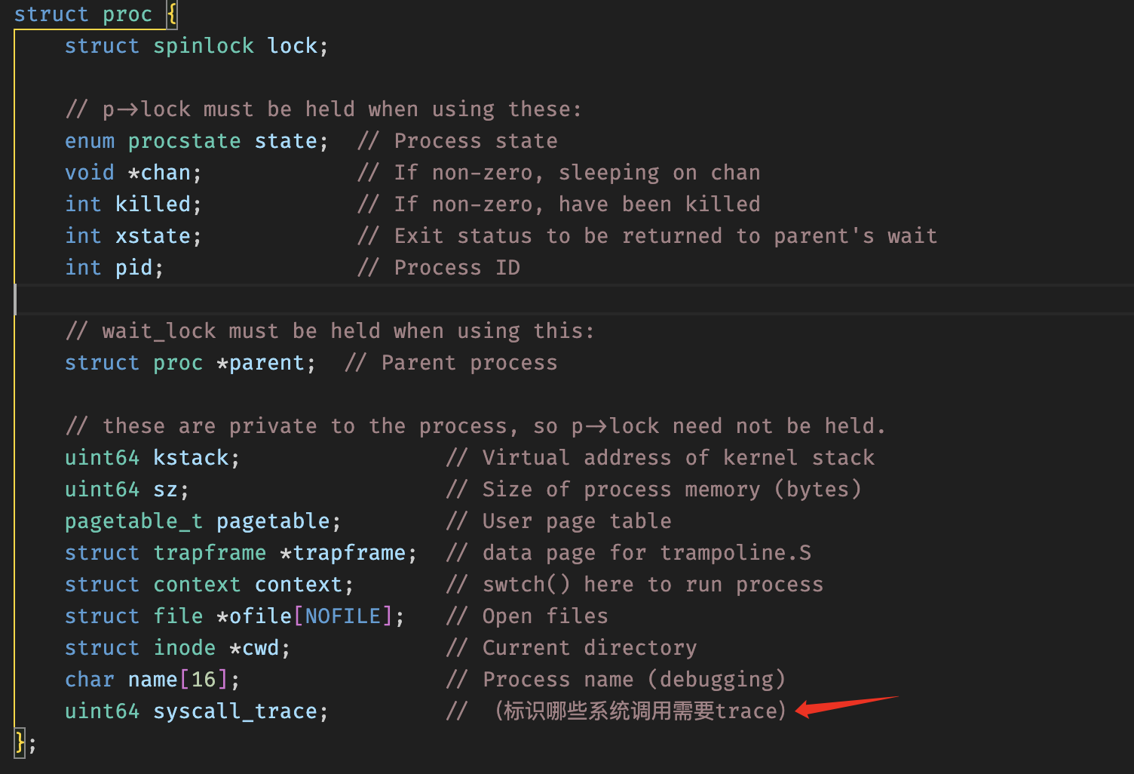Click the syscall_trace field name

[x=234, y=711]
